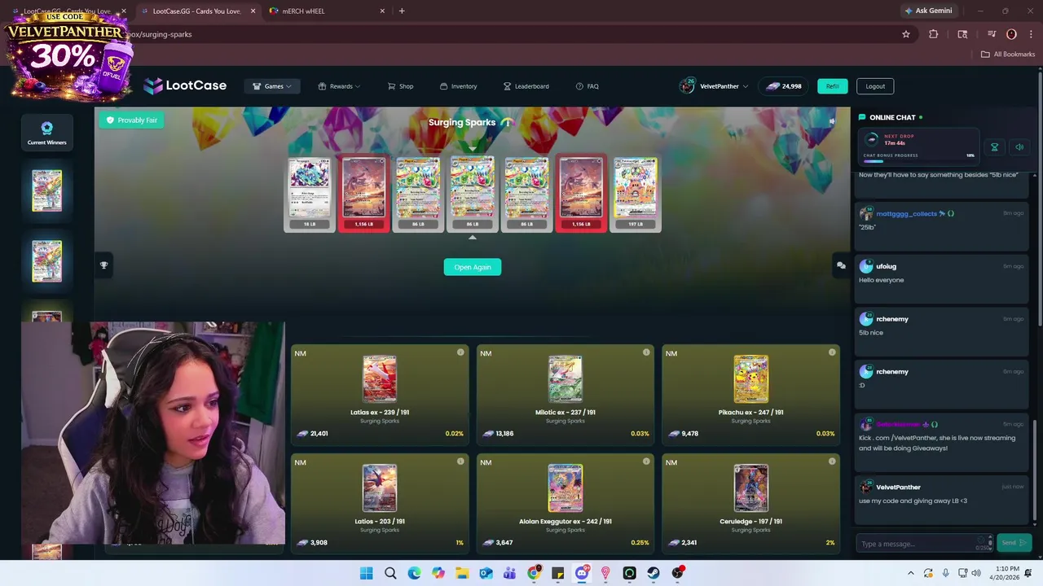1043x586 pixels.
Task: Click the Chrome profile avatar
Action: click(x=1011, y=34)
